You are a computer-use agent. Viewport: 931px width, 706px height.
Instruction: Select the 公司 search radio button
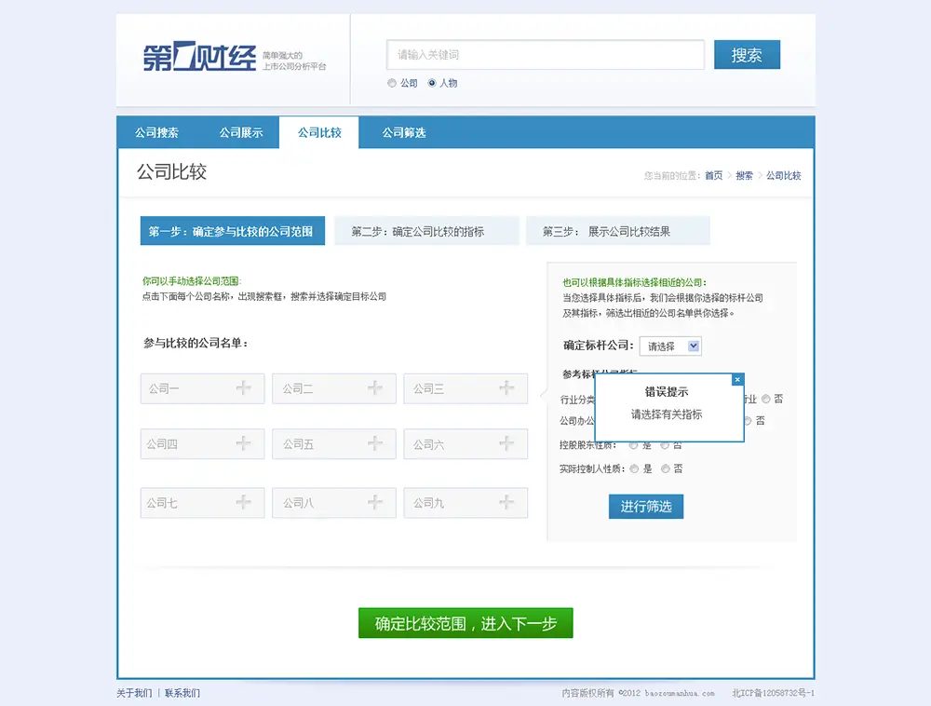(x=392, y=84)
